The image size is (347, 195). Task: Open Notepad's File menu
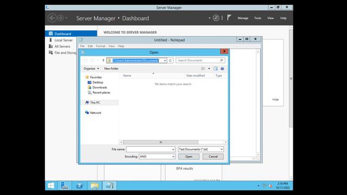[x=82, y=46]
